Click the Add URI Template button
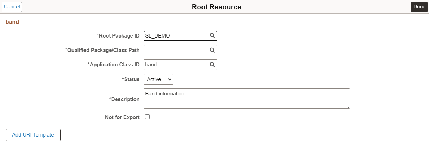 click(x=33, y=135)
